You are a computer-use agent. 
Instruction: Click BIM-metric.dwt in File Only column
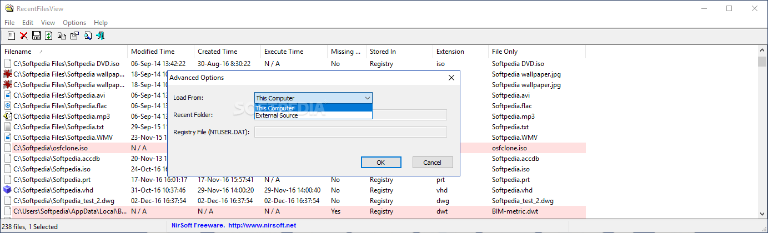coord(515,211)
